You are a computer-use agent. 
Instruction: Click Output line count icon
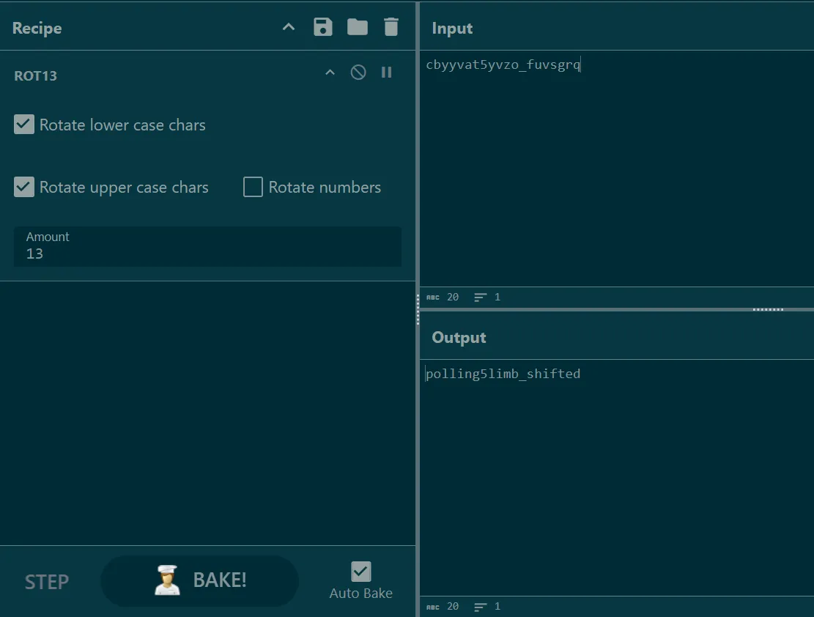coord(480,607)
